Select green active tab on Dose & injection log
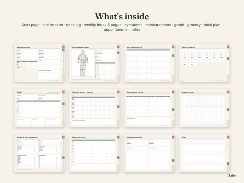This screenshot has height=183, width=244. tap(173, 56)
